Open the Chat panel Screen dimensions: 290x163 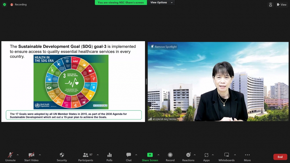(129, 157)
